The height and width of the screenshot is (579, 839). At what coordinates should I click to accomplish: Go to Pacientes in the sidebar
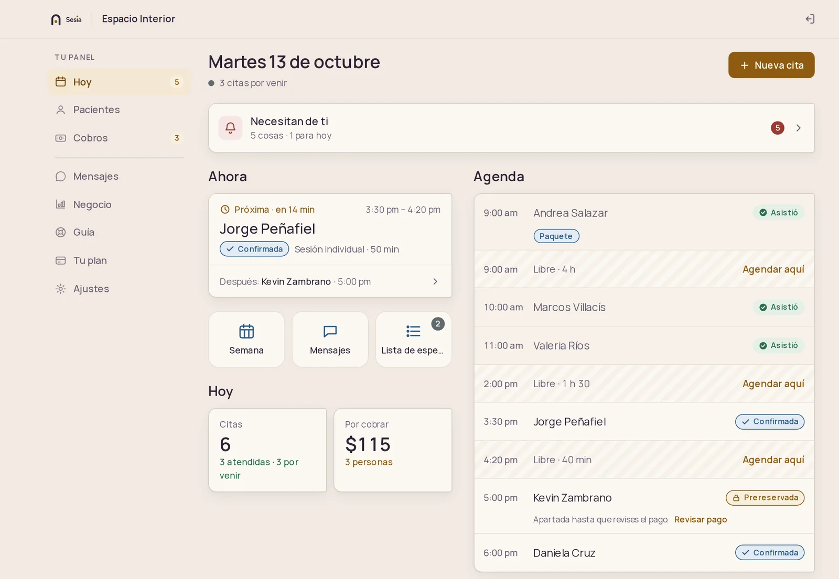120,110
